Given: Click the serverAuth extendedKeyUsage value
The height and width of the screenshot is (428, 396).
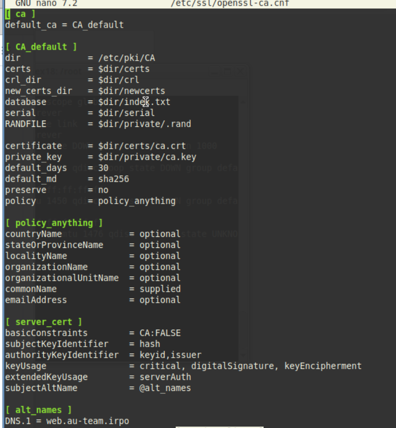Looking at the screenshot, I should pos(165,377).
